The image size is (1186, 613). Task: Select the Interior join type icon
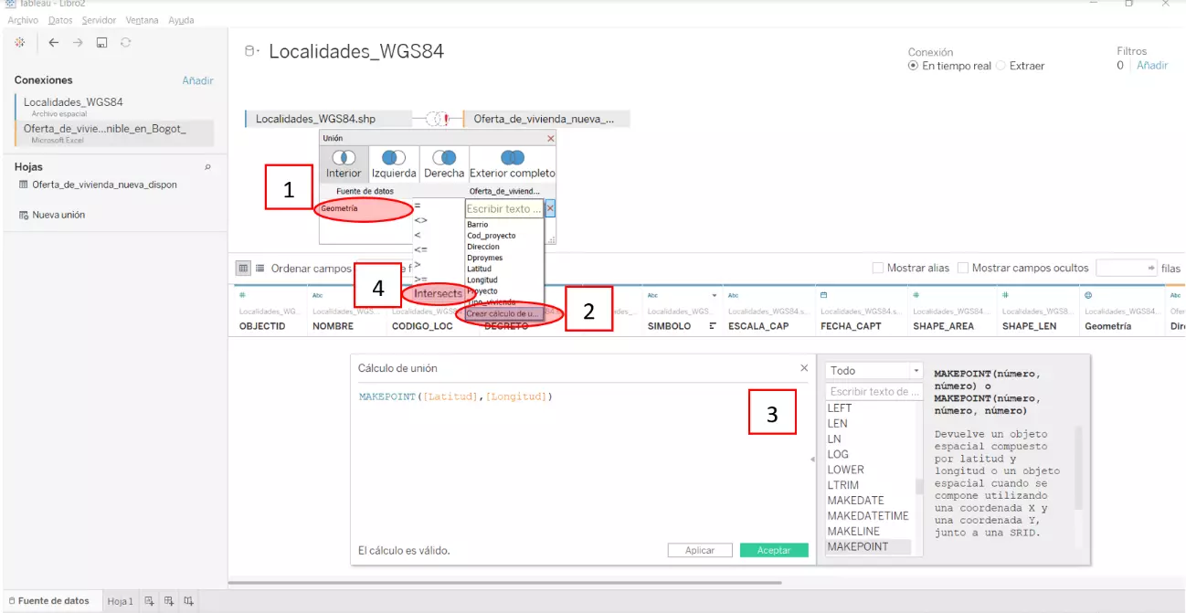(344, 158)
